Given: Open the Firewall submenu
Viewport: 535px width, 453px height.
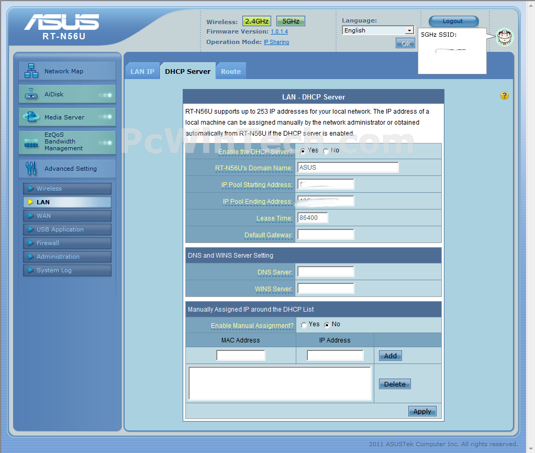Looking at the screenshot, I should (67, 243).
